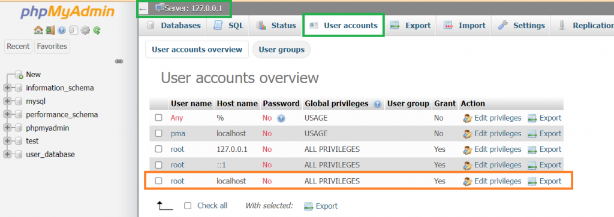The width and height of the screenshot is (614, 217).
Task: Click the Home icon in sidebar
Action: point(38,30)
